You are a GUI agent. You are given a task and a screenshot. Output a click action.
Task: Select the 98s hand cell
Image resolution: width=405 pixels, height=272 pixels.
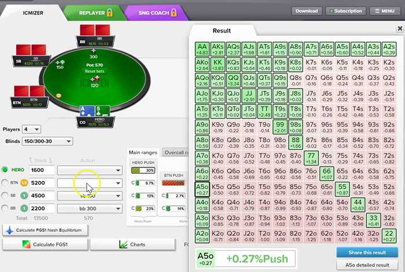tap(296, 127)
